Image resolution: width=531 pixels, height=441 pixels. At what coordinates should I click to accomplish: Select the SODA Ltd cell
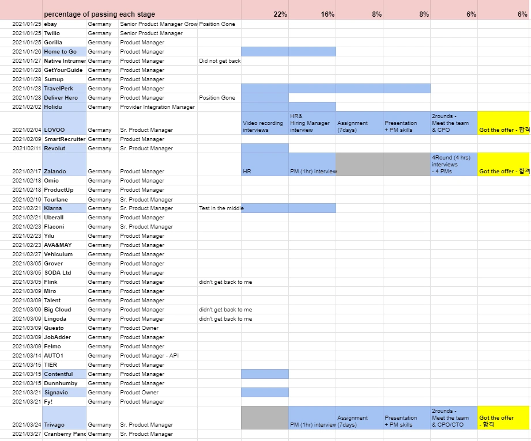(65, 272)
